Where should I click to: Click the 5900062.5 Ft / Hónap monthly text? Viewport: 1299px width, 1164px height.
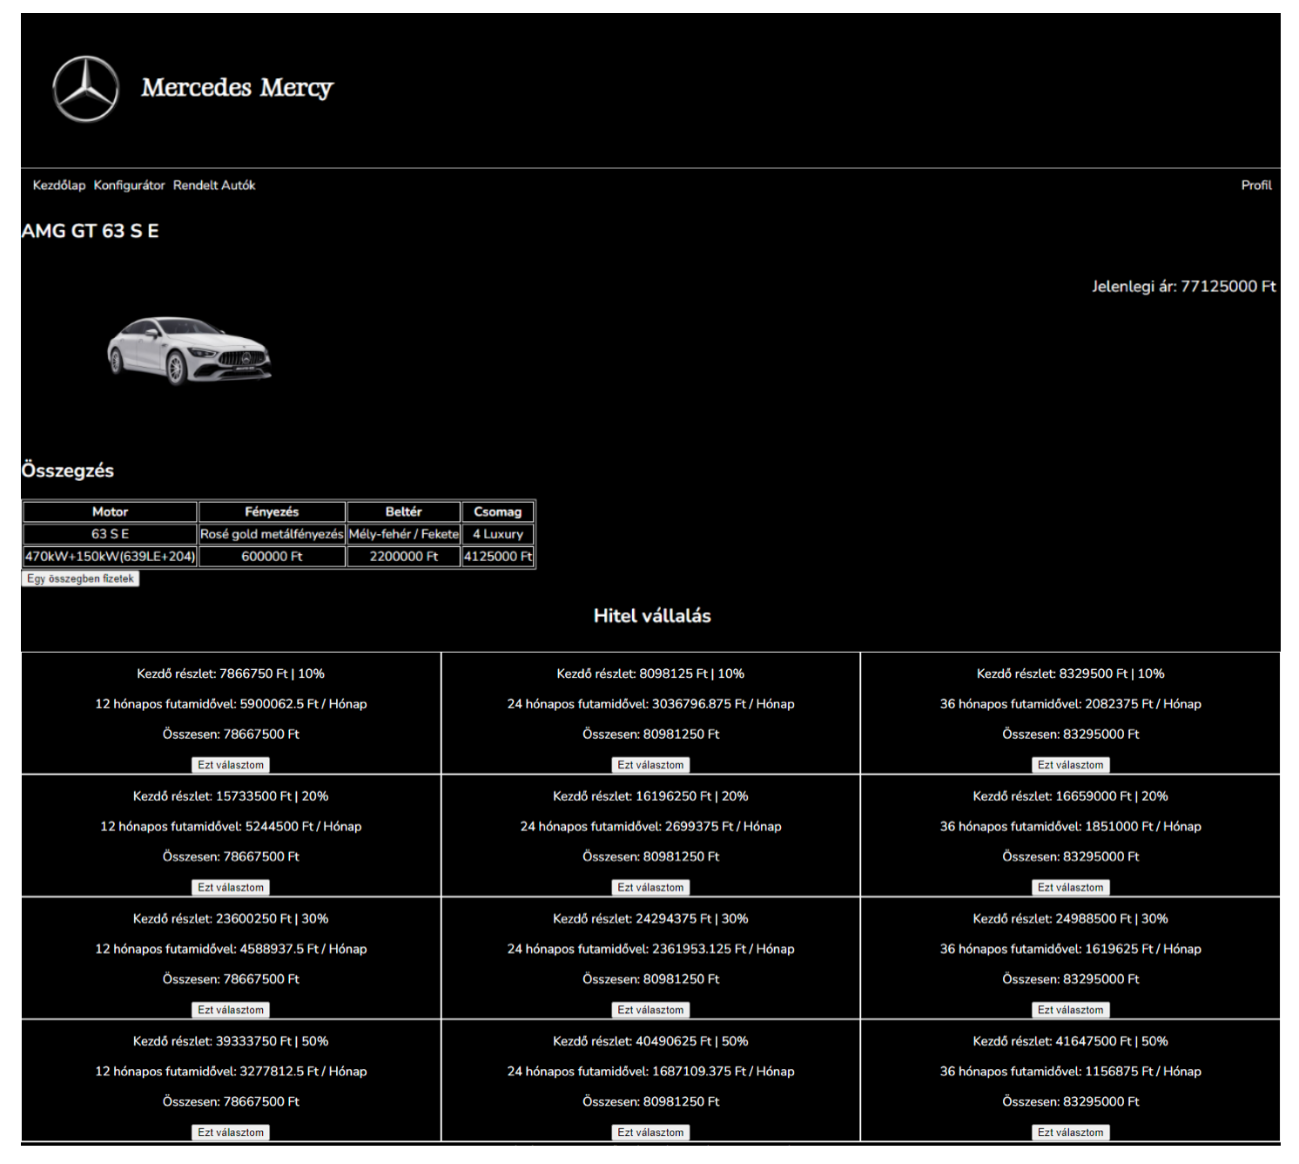pyautogui.click(x=303, y=704)
